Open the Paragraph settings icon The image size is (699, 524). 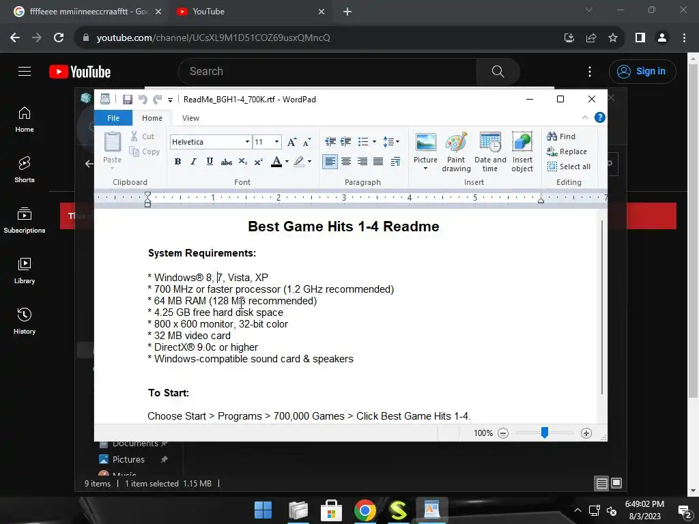pyautogui.click(x=395, y=161)
